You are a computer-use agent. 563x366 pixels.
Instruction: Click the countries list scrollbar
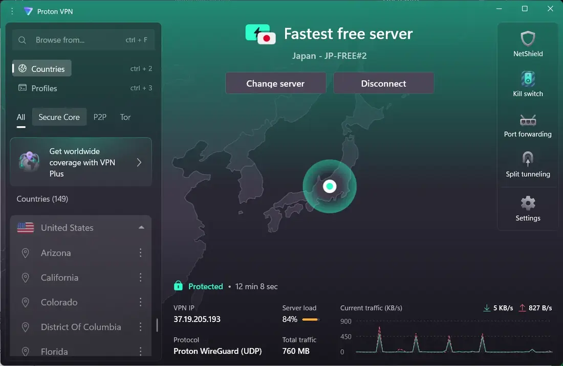click(157, 325)
